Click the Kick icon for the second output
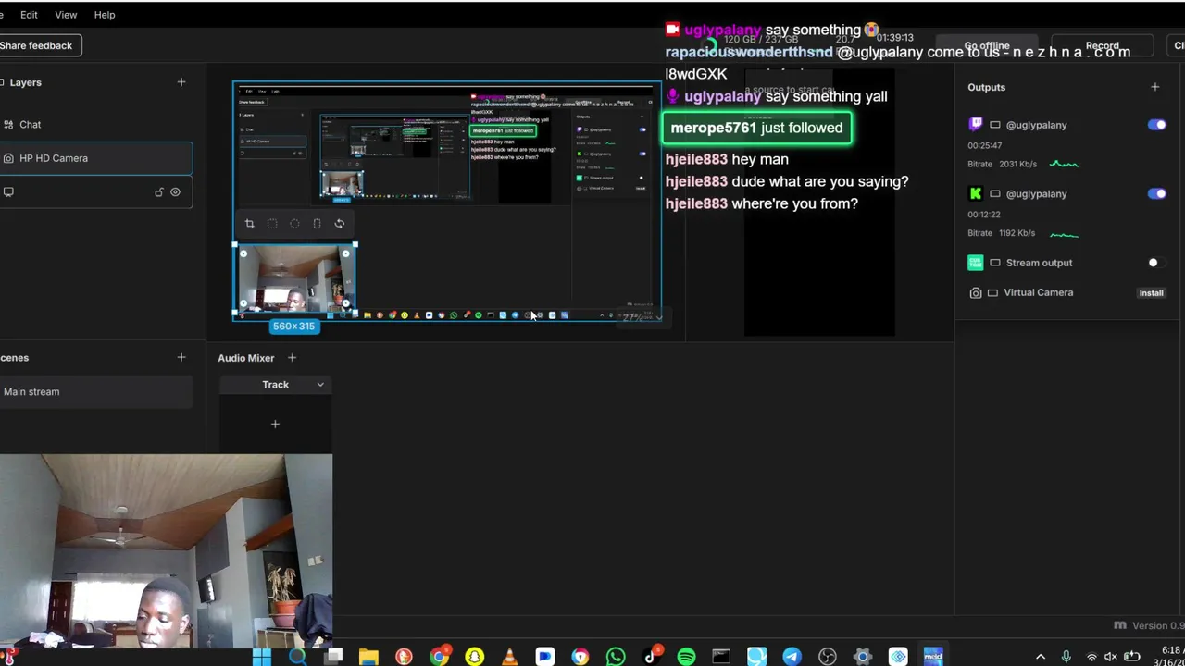The width and height of the screenshot is (1185, 666). (x=975, y=193)
